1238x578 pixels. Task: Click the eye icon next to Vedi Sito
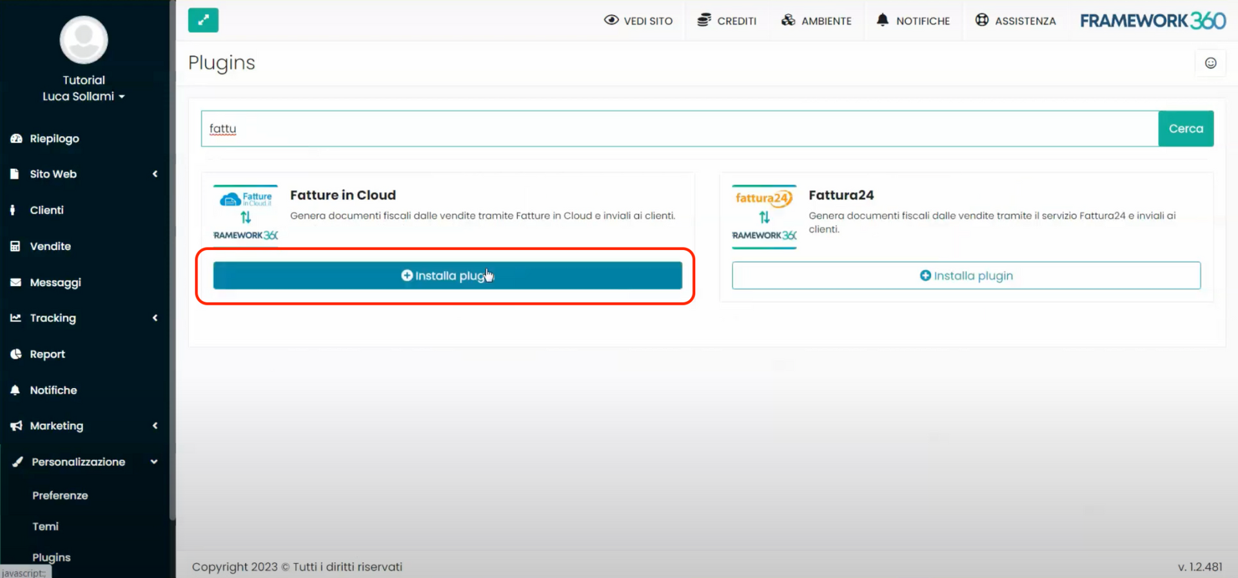tap(611, 20)
